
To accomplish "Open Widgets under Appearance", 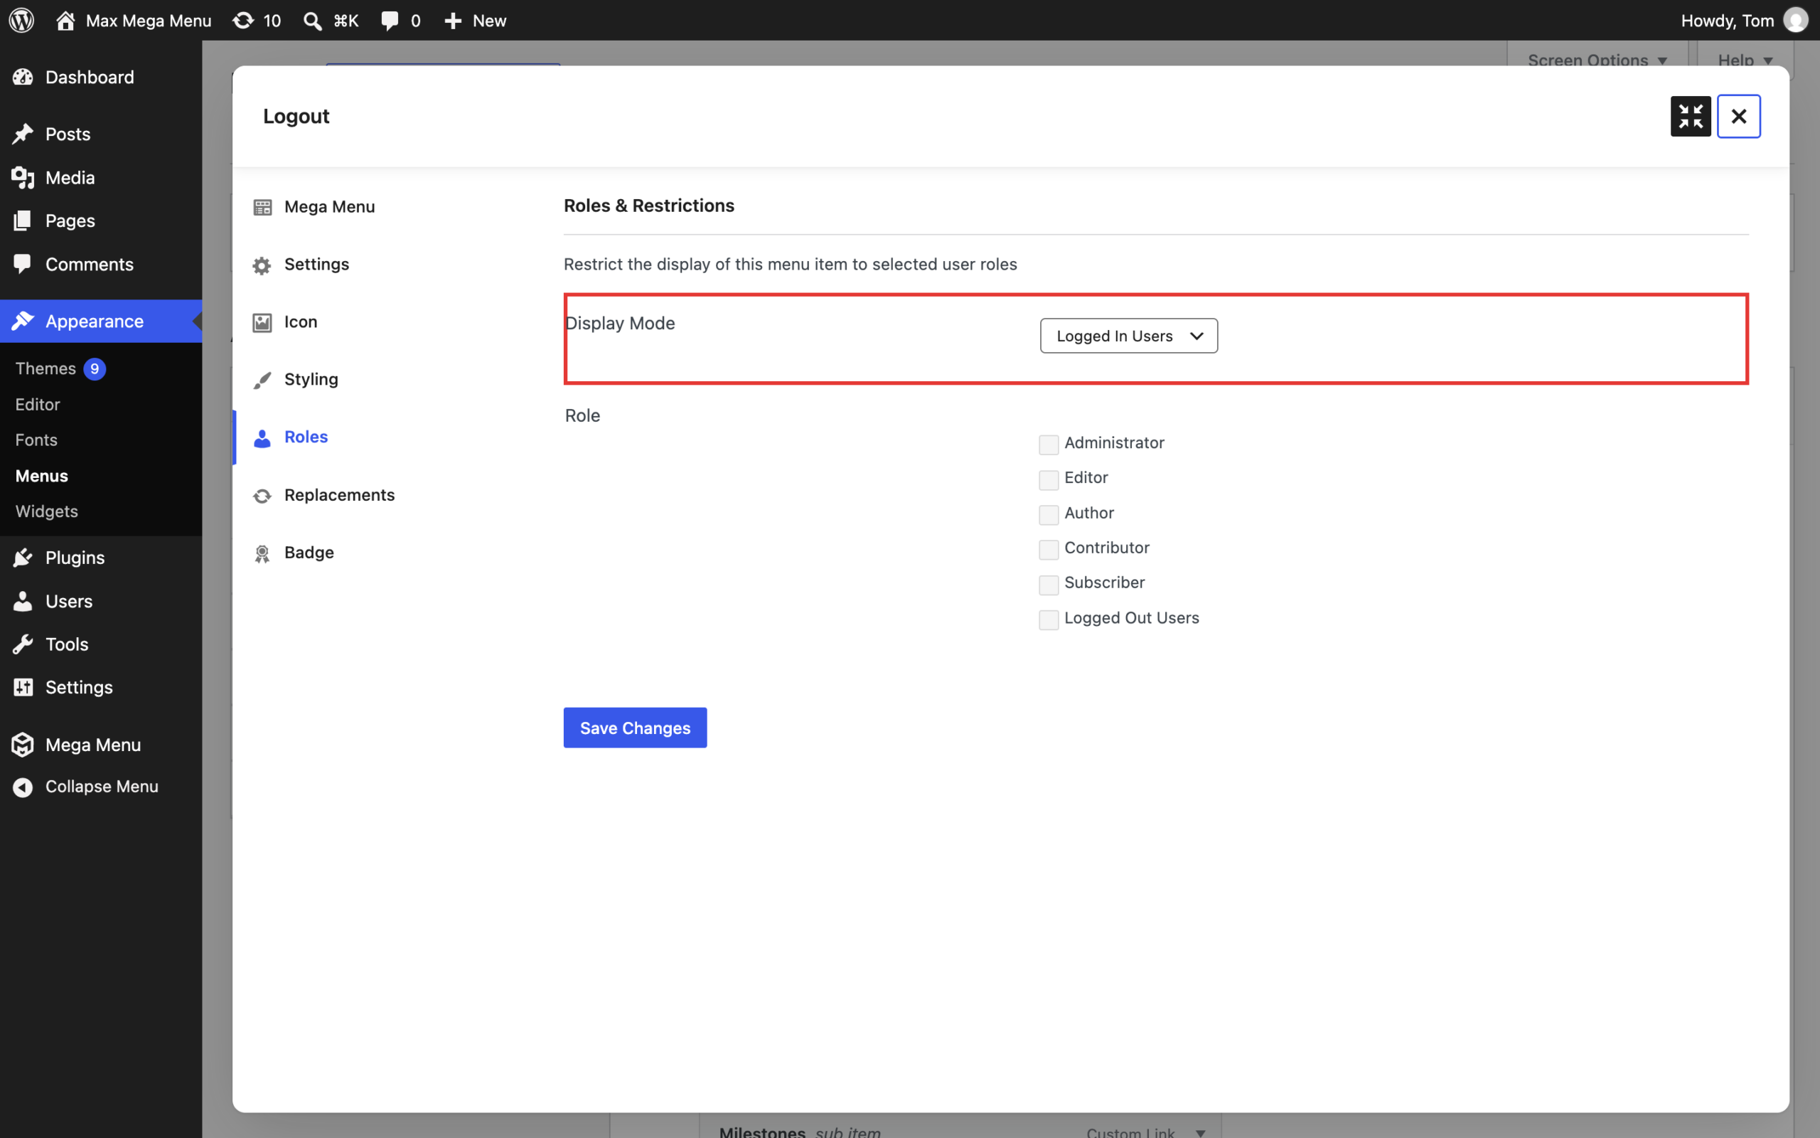I will coord(47,511).
